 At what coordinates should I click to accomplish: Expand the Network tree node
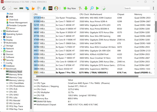[1, 49]
